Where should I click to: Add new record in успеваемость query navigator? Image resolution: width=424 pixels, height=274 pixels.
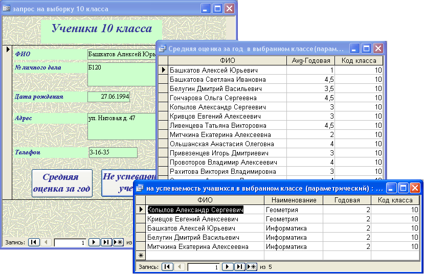click(252, 267)
